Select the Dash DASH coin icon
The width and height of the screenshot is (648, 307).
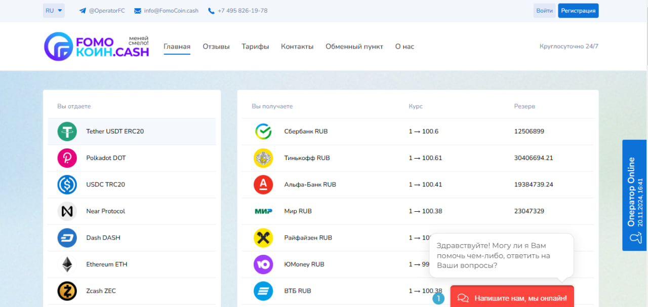point(67,238)
